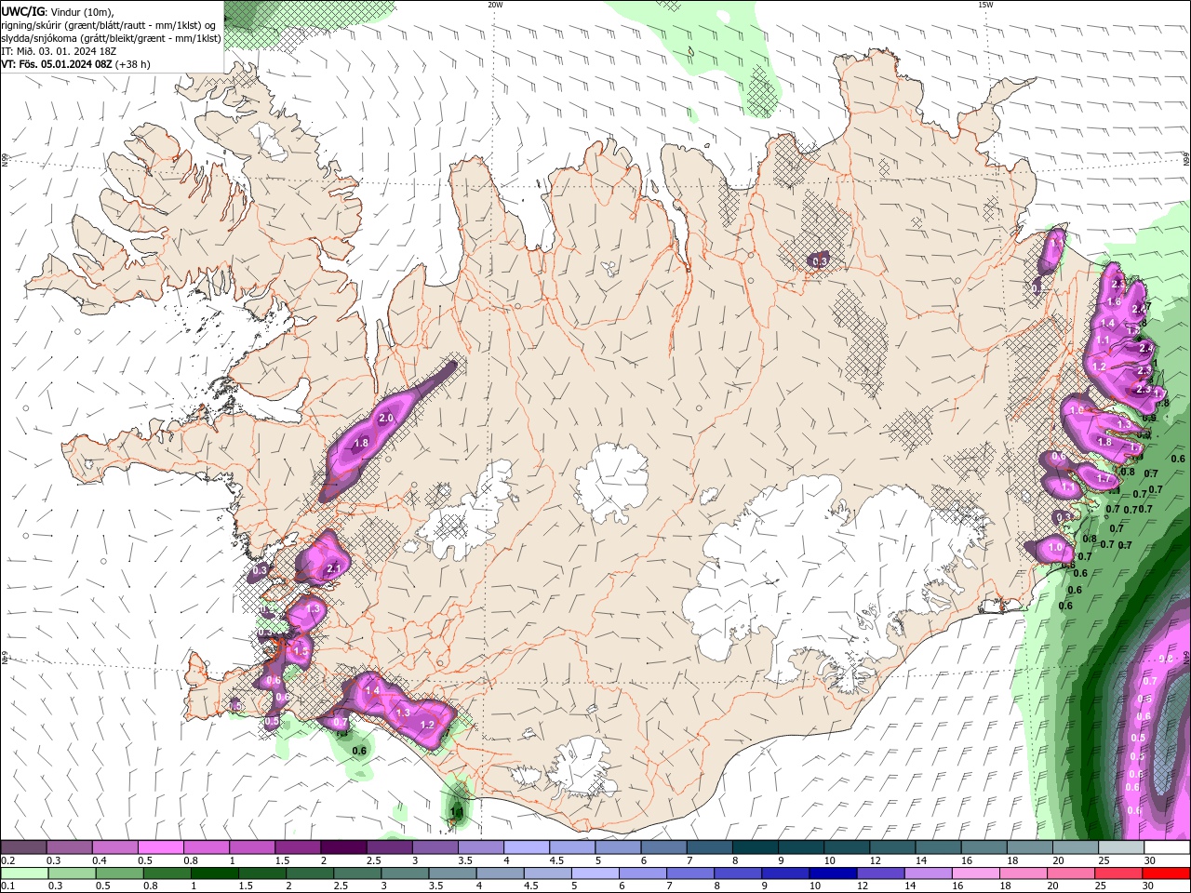This screenshot has height=893, width=1191.
Task: Select the 'slydda/snjókoma (grátt/bleikt/grænt' legend line
Action: point(111,38)
